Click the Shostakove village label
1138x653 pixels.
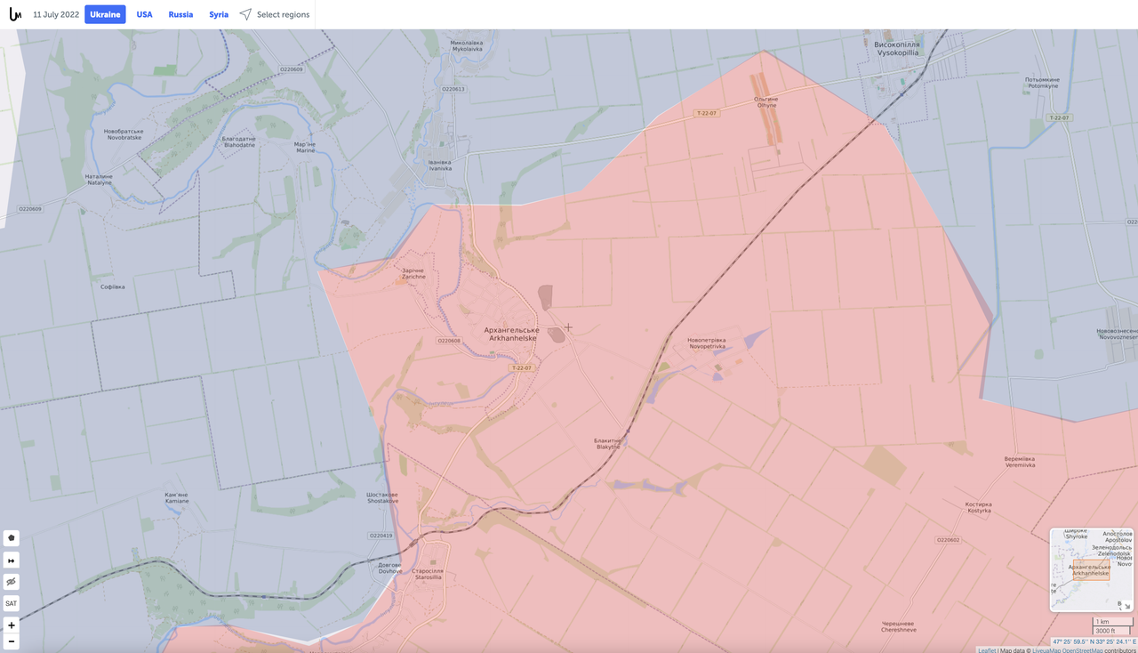(382, 497)
